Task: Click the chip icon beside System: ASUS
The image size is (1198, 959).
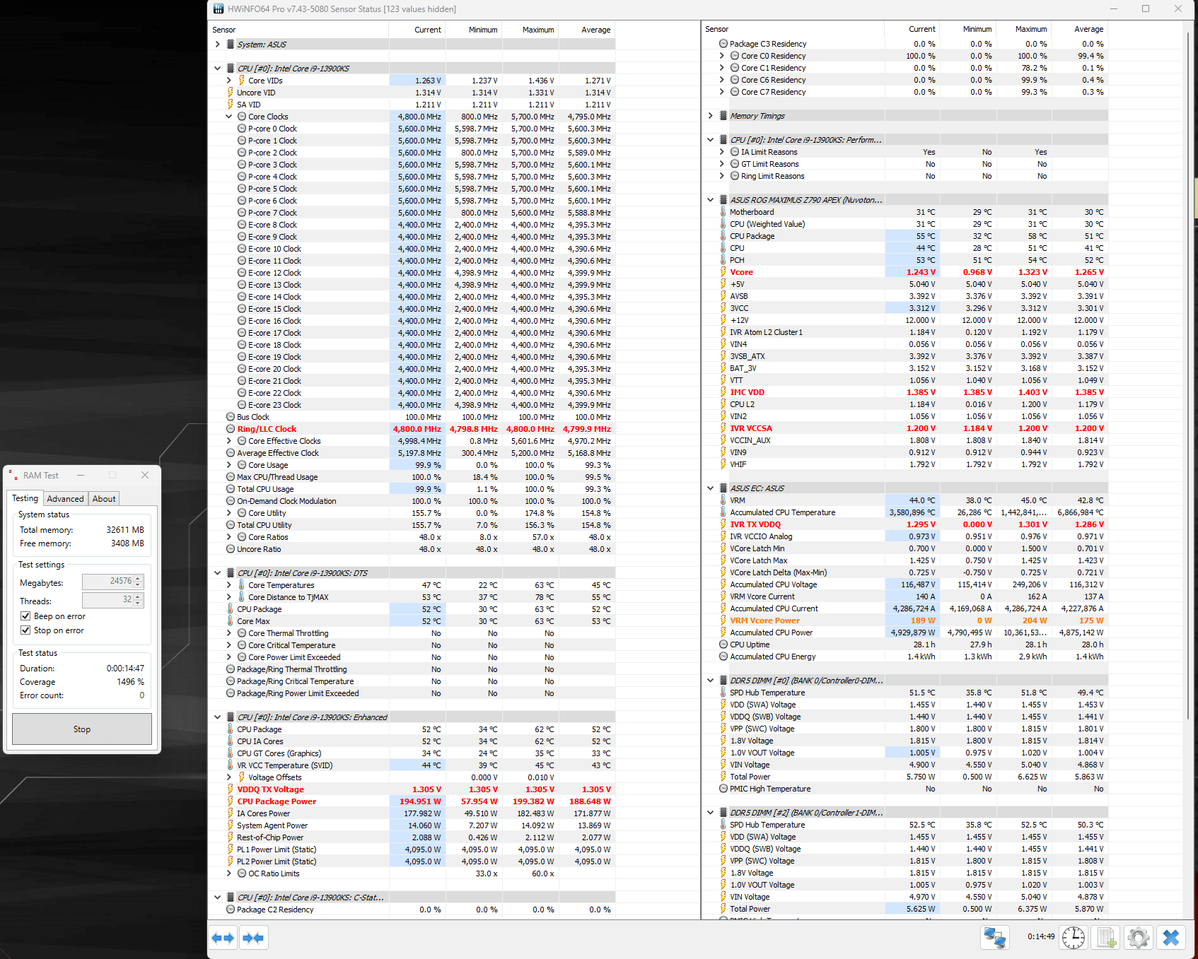Action: (x=230, y=45)
